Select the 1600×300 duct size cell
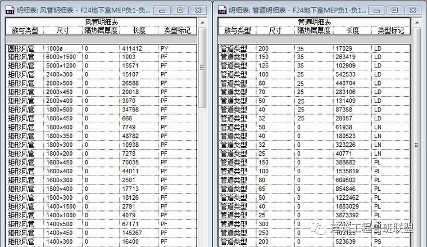Screen dimensions: 427x247 [x=62, y=180]
